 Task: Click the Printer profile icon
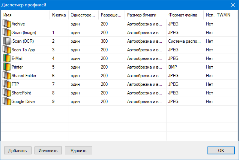pyautogui.click(x=7, y=67)
